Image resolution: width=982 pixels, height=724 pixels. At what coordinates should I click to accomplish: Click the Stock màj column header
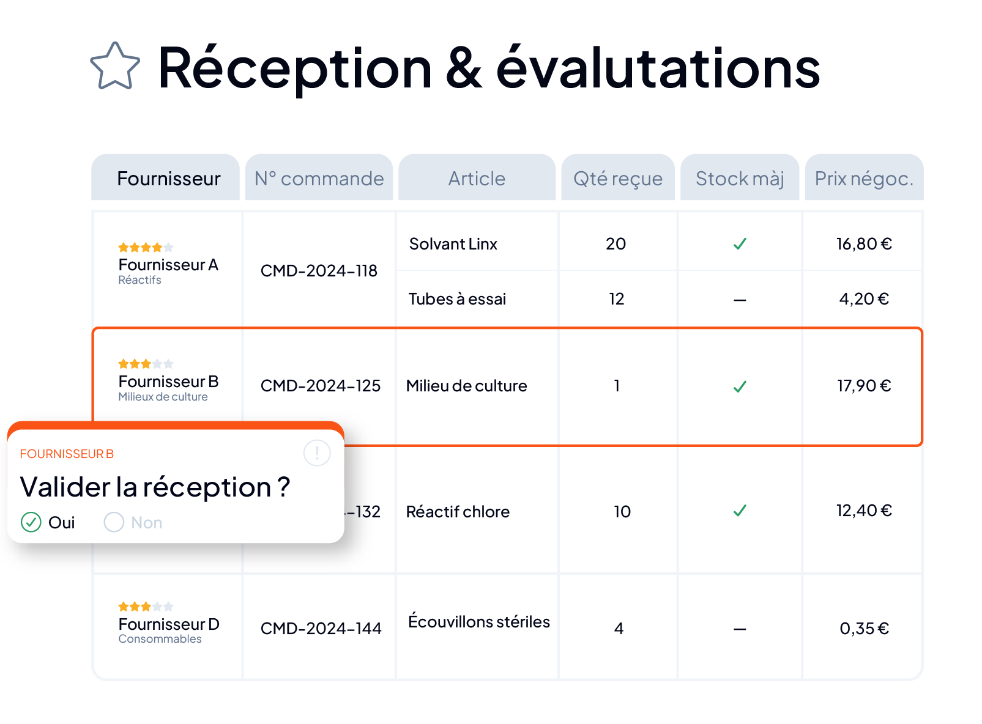(x=740, y=177)
